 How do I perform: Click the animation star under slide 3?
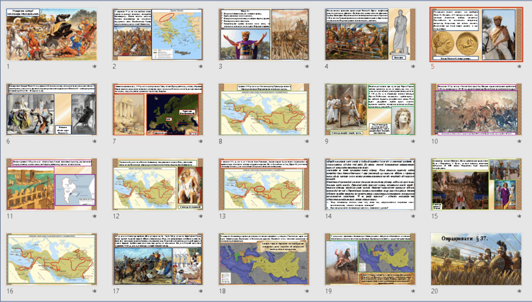point(307,66)
